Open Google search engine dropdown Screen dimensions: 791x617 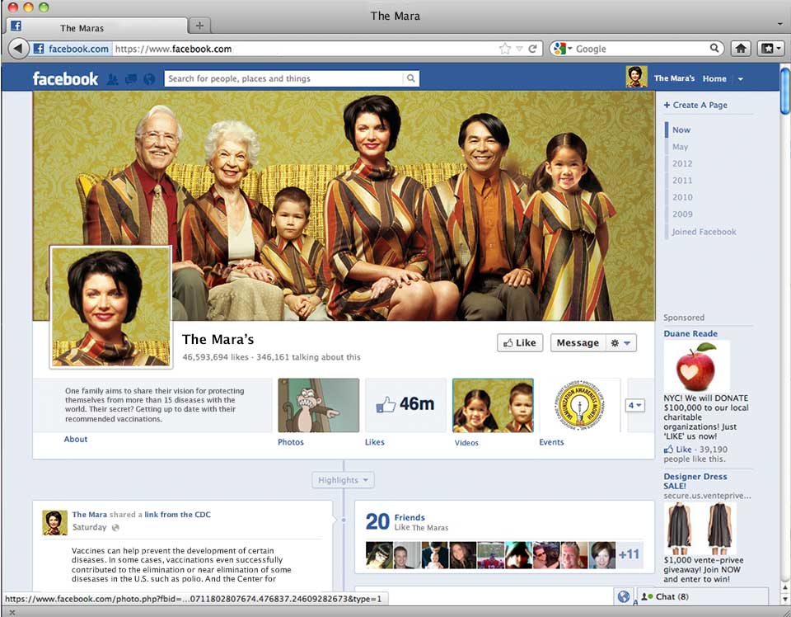click(563, 49)
